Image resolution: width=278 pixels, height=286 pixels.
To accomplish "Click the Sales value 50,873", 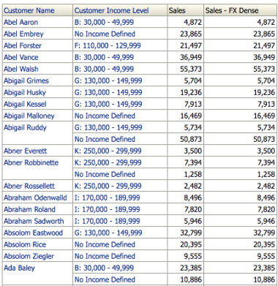I will click(x=191, y=139).
